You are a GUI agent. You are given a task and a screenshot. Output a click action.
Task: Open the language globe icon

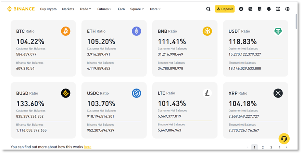pyautogui.click(x=287, y=9)
